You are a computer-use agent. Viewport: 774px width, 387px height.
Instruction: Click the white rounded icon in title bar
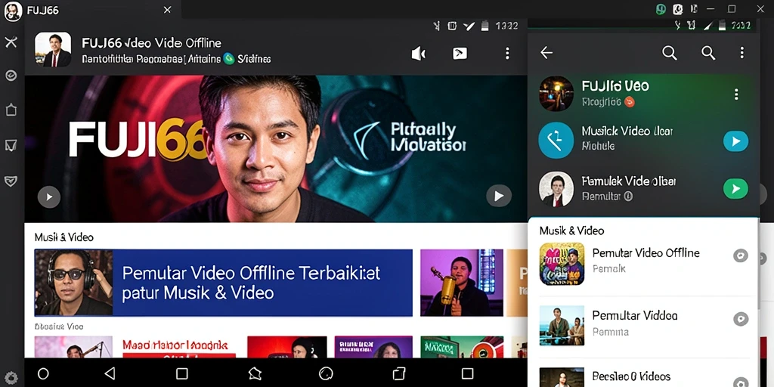pyautogui.click(x=678, y=9)
